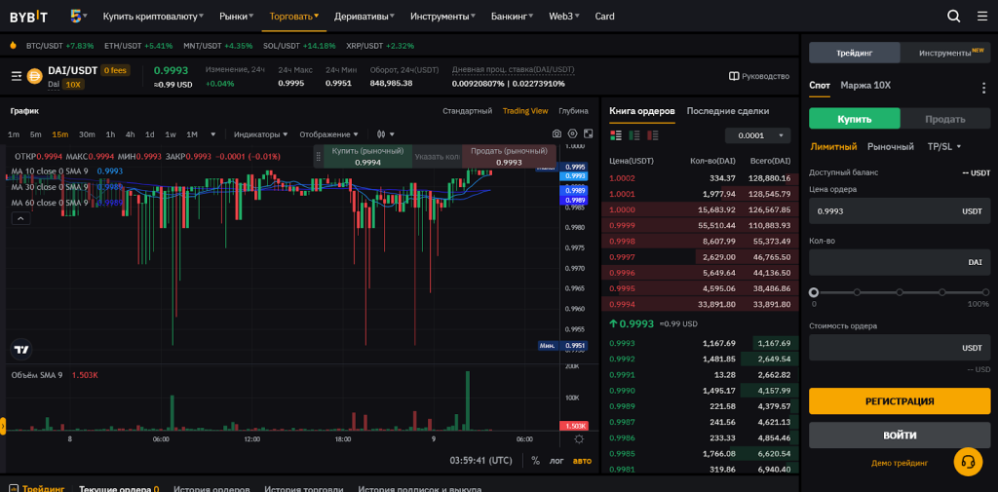Switch the order form to Продать
Screen dimensions: 998x492
coord(944,119)
